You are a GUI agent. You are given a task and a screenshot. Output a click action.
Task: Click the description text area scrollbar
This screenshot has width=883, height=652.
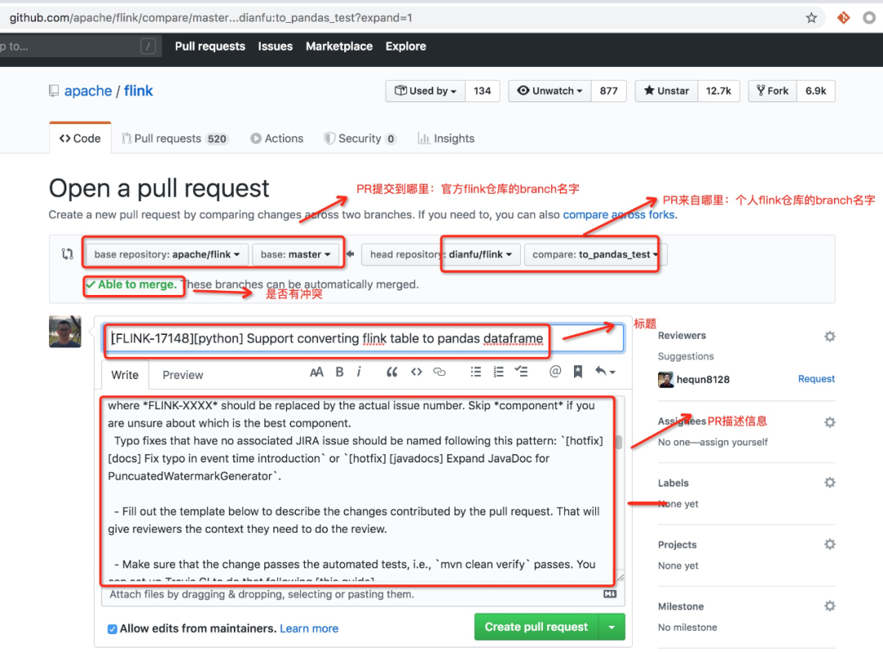pos(619,442)
